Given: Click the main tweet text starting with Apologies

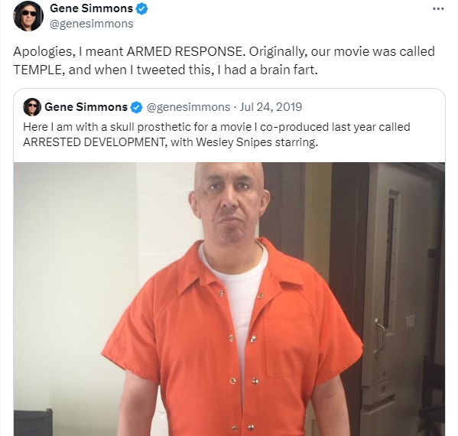Looking at the screenshot, I should [224, 60].
